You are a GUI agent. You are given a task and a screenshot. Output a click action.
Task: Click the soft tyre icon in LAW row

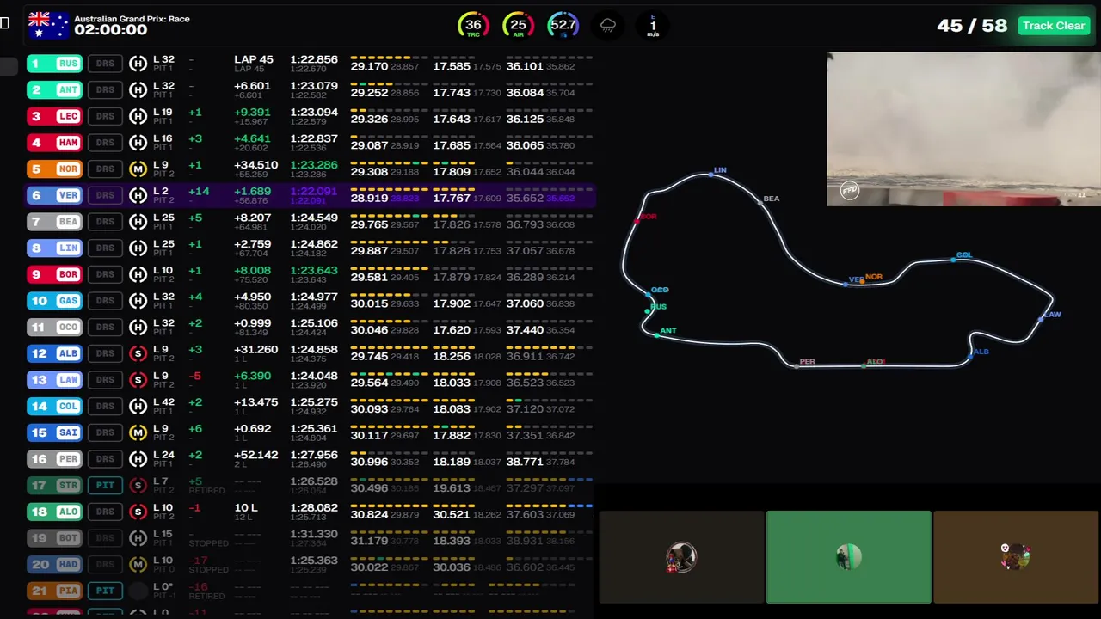[x=138, y=380]
